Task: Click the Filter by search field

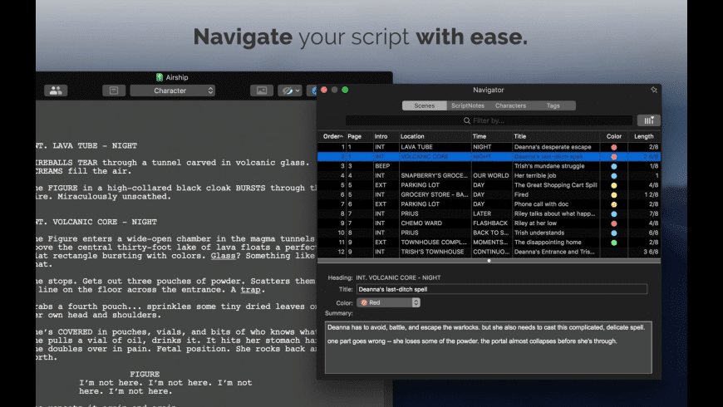Action: (489, 120)
